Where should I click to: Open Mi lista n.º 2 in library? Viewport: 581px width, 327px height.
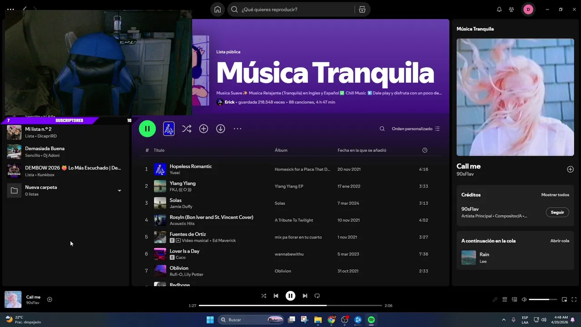tap(66, 132)
